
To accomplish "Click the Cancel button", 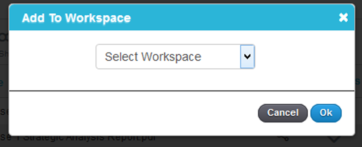I will pos(283,113).
